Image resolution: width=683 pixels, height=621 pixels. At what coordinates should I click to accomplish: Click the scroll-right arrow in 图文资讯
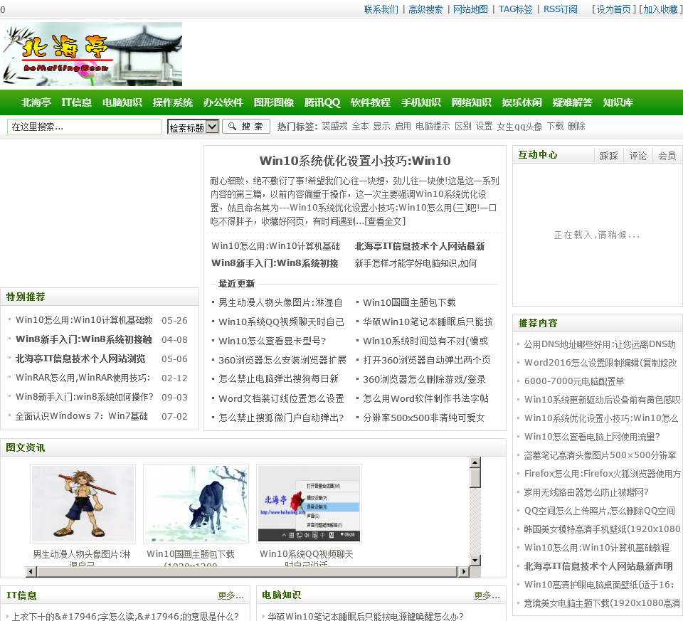pyautogui.click(x=463, y=571)
